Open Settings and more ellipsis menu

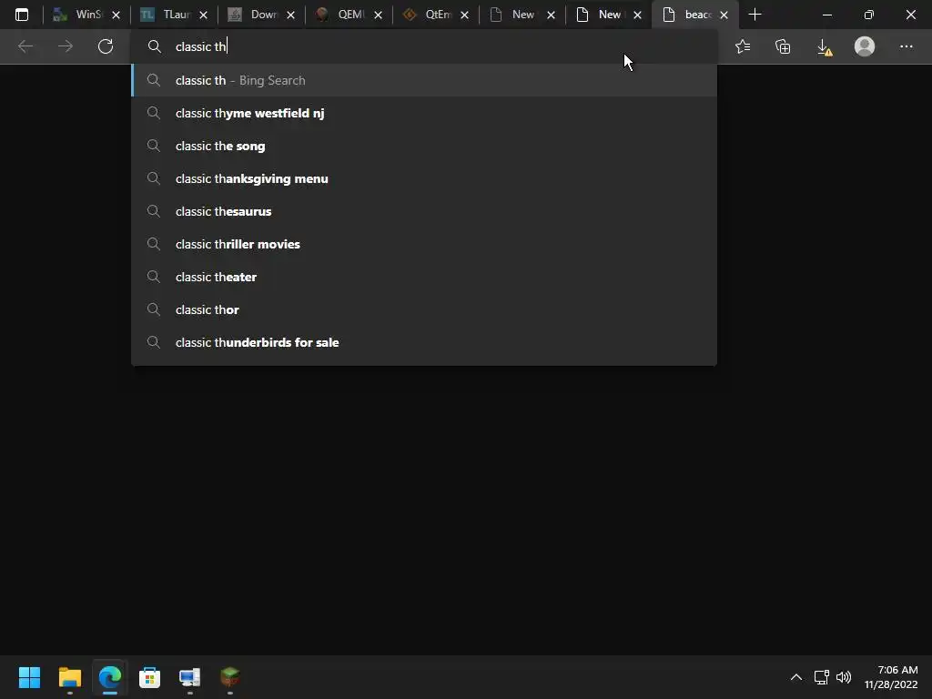pyautogui.click(x=906, y=46)
